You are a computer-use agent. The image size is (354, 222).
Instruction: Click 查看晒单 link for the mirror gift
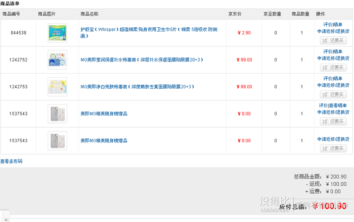tap(338, 105)
